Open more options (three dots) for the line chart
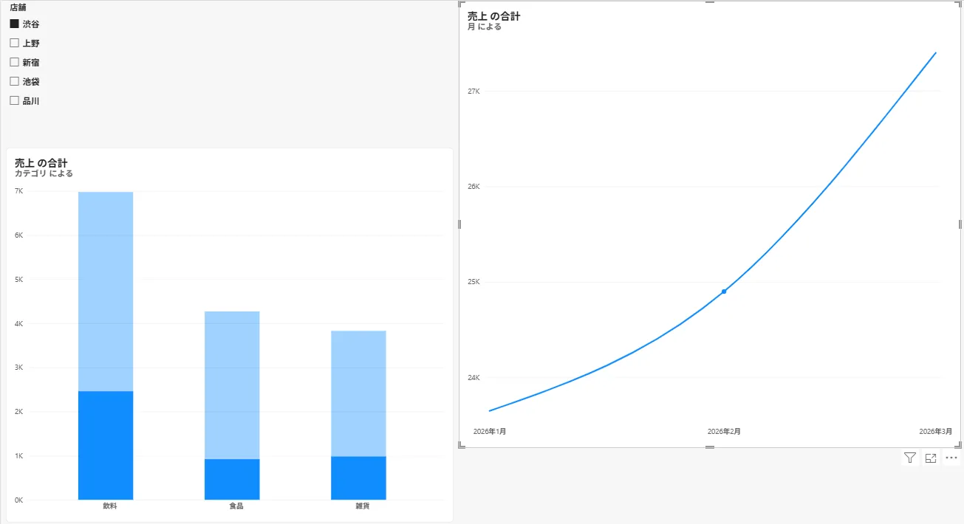 coord(951,458)
